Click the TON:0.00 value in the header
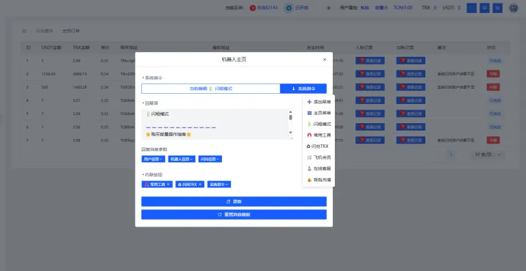 403,8
